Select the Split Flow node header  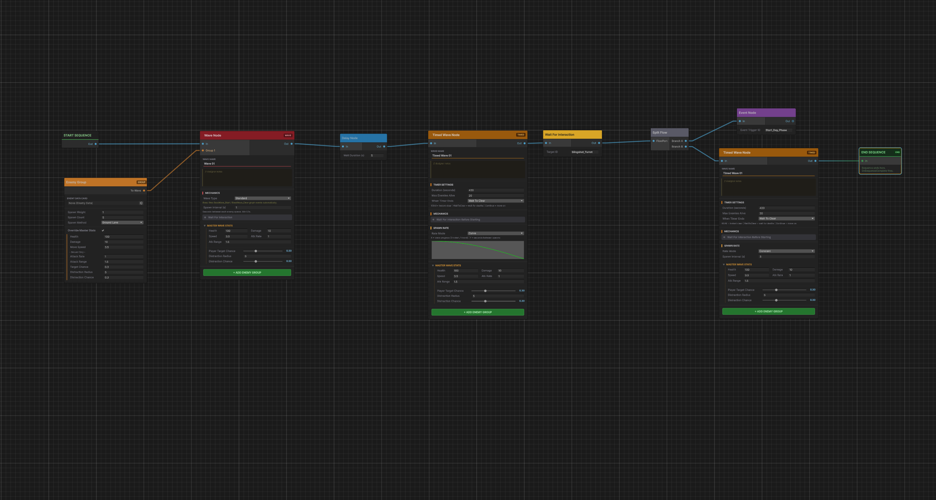point(669,132)
